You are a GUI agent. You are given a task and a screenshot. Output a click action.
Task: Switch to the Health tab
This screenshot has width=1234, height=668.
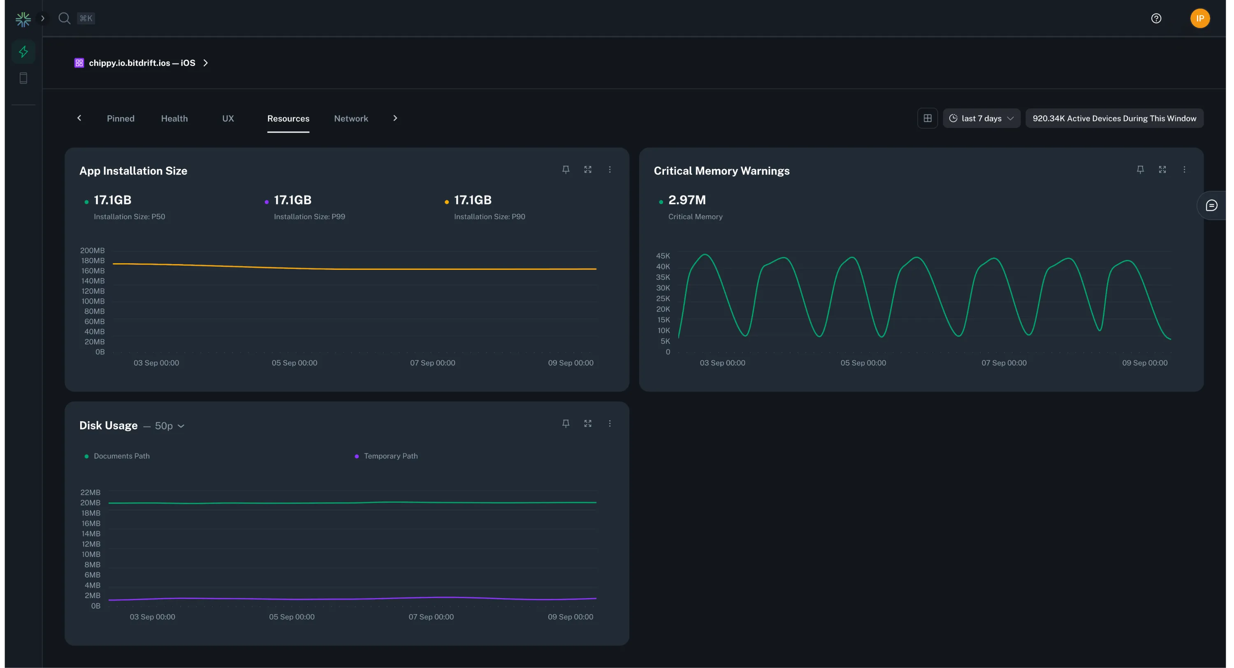pos(174,118)
